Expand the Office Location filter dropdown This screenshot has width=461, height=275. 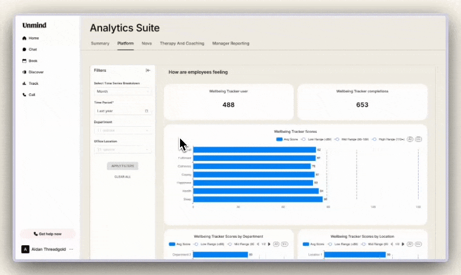coord(123,150)
